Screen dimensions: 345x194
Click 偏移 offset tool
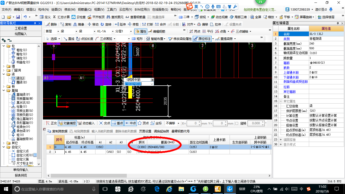203,25
